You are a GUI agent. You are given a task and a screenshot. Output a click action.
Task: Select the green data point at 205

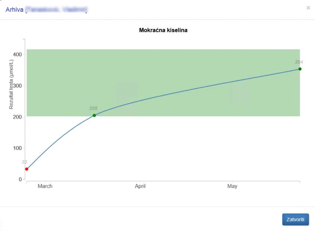(94, 116)
